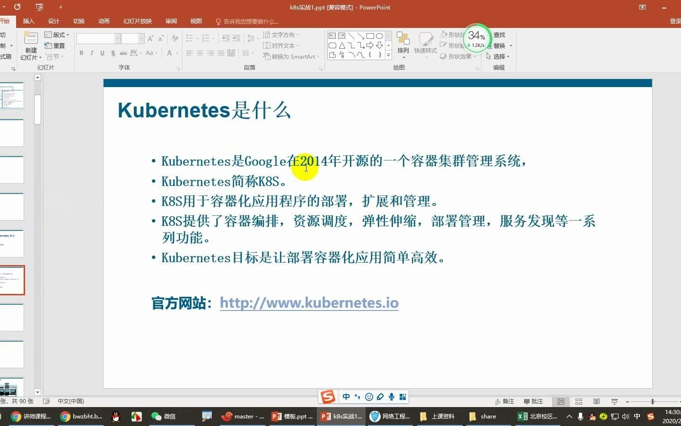Click the Convert to SmartArt icon
Image resolution: width=681 pixels, height=426 pixels.
268,56
